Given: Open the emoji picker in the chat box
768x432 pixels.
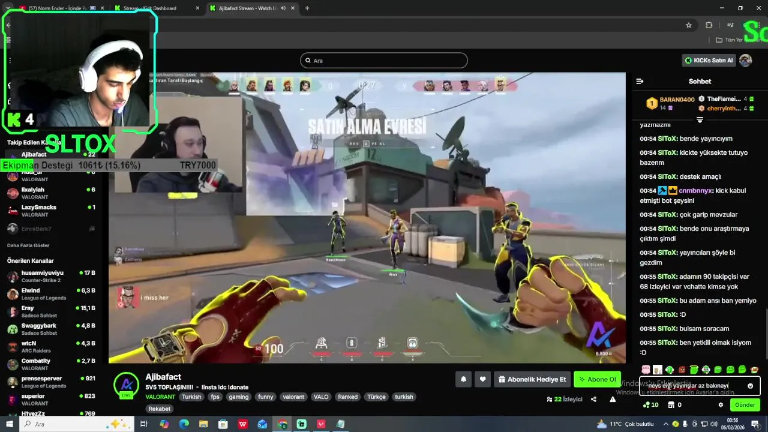Looking at the screenshot, I should 750,386.
